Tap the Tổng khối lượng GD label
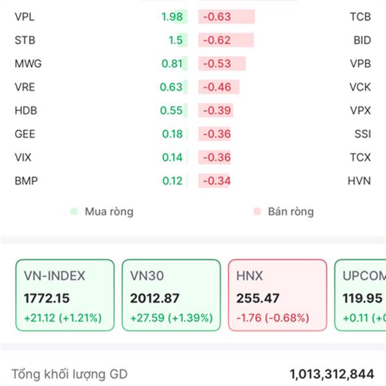386x386 pixels. tap(69, 374)
